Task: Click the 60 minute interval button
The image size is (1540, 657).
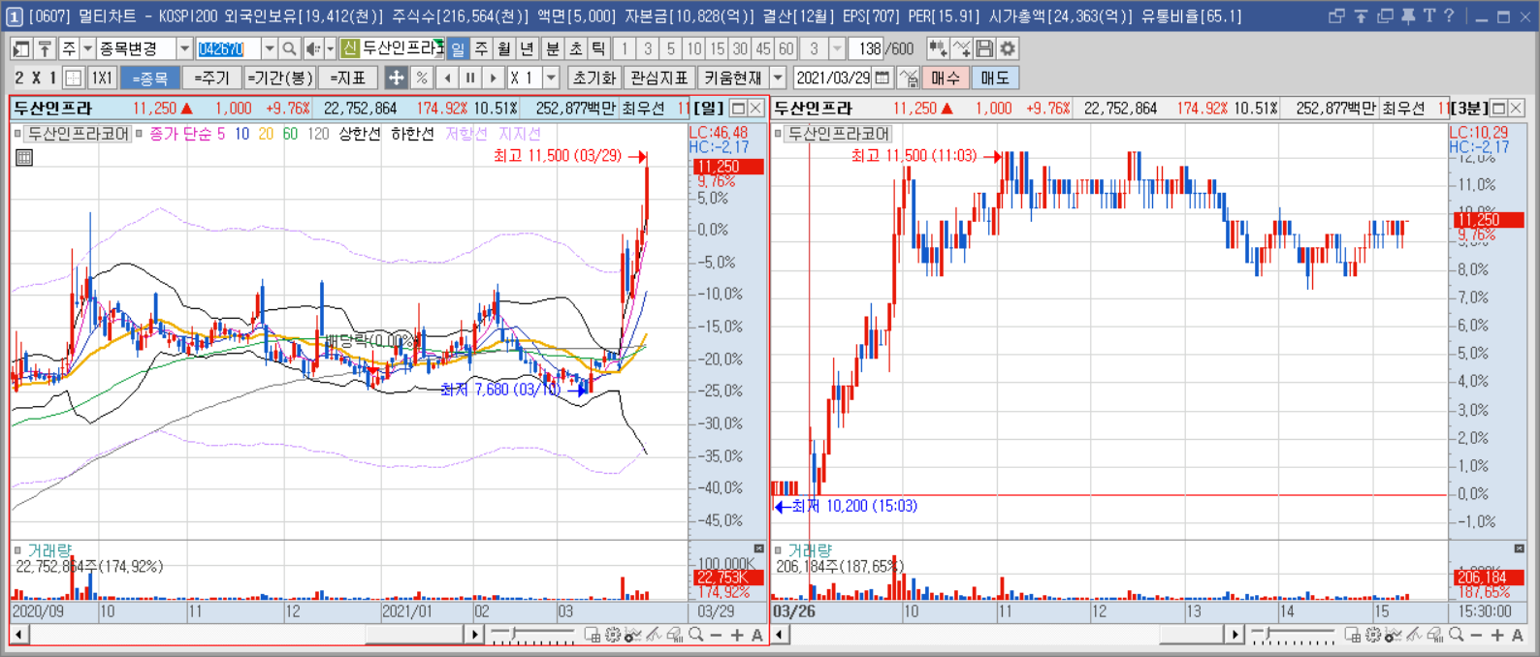Action: tap(786, 48)
